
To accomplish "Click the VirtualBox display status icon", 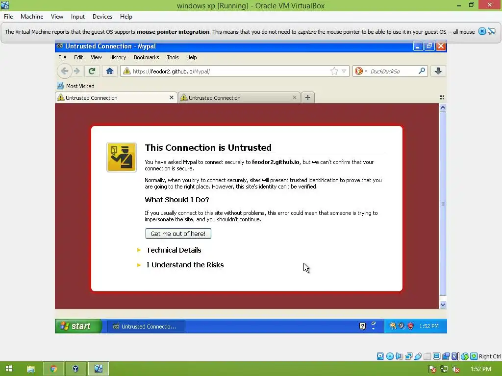I will click(436, 356).
